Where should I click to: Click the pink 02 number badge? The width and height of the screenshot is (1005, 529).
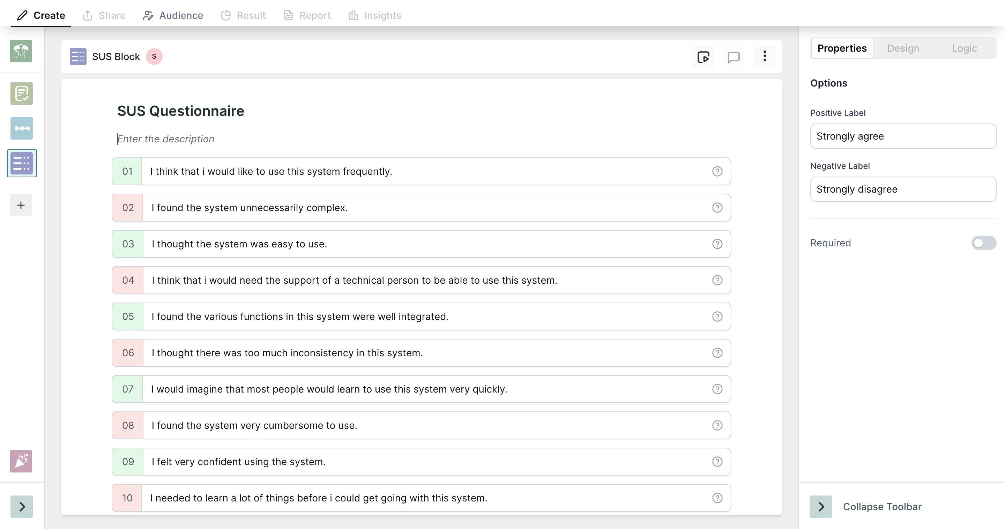click(x=128, y=208)
